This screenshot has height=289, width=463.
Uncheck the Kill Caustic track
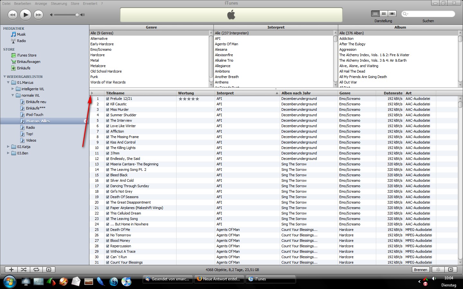pyautogui.click(x=108, y=104)
